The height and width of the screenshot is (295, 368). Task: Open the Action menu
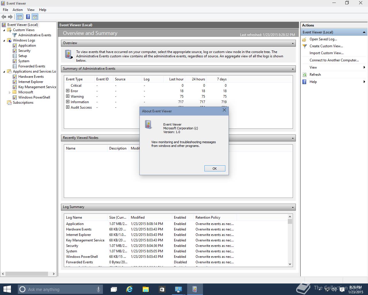click(18, 10)
